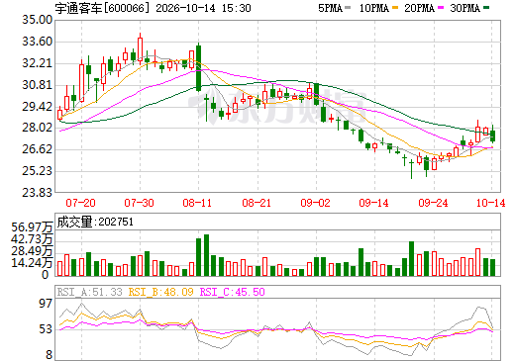This screenshot has width=515, height=361.
Task: Click the 8 RSI axis label
Action: 49,355
